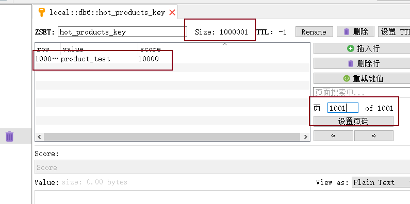This screenshot has width=410, height=204.
Task: Click the Rename button
Action: pos(314,32)
